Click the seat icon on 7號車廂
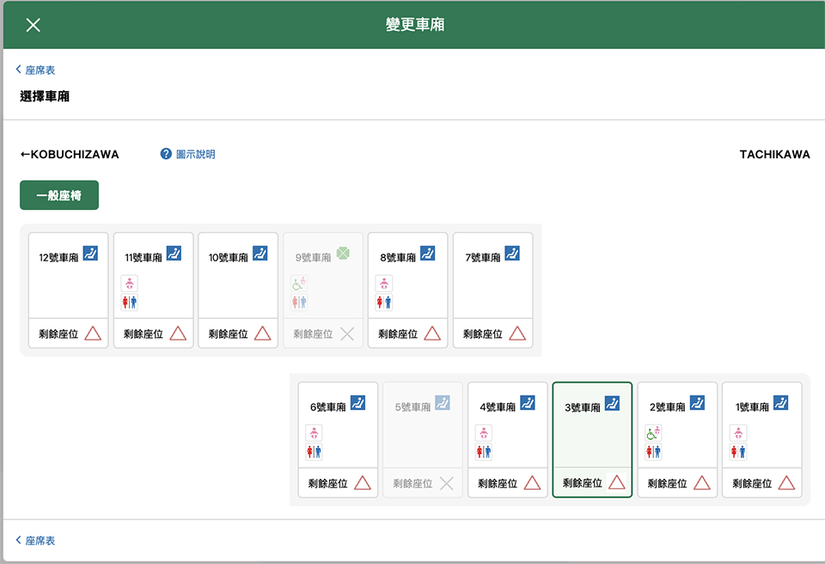Screen dimensions: 825x564 click(512, 254)
